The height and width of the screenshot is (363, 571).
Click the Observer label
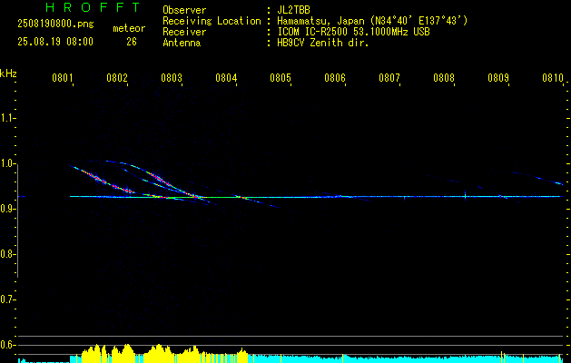(184, 10)
